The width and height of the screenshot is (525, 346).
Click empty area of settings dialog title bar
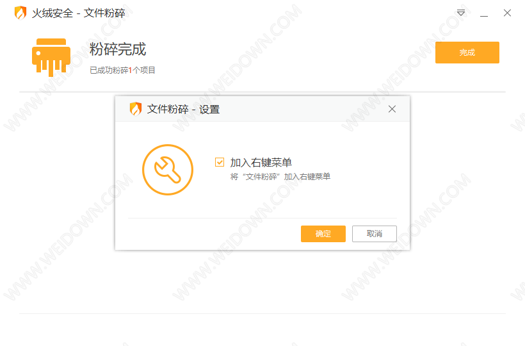[302, 109]
